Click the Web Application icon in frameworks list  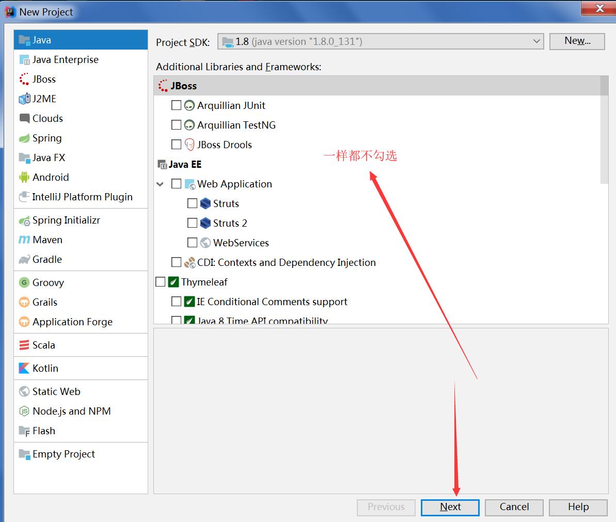click(189, 184)
